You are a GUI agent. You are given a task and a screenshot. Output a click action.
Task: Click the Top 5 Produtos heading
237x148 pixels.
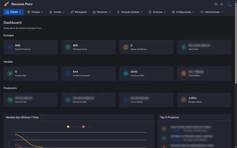(x=169, y=117)
